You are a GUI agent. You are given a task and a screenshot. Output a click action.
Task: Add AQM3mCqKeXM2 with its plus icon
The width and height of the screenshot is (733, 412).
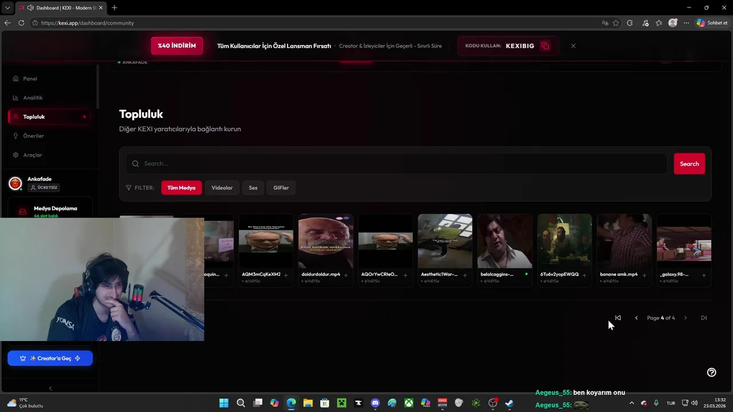(286, 275)
